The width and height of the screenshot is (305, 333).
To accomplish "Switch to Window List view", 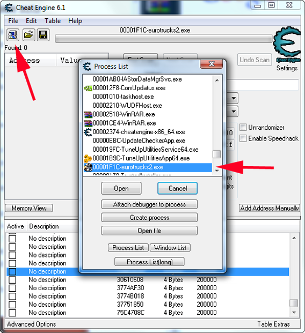I will tap(170, 248).
